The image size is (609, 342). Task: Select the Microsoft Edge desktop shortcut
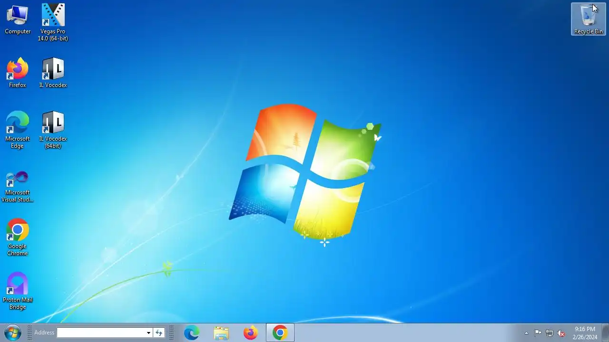[x=18, y=130]
